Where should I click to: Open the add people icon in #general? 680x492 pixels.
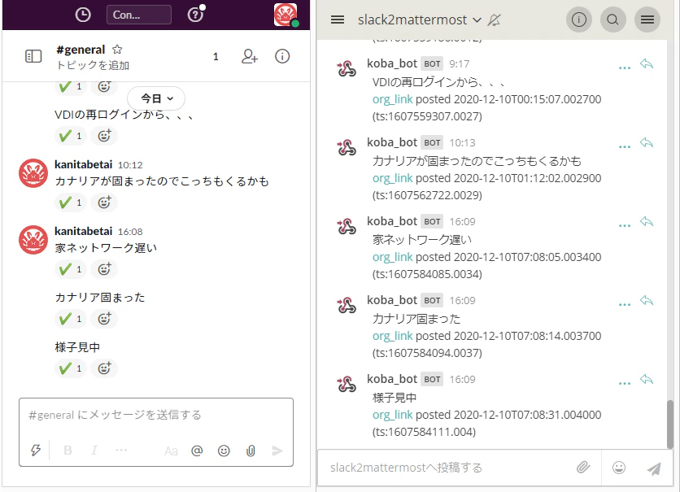(x=249, y=57)
